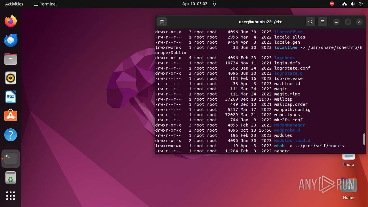Open the Files manager in dock
368x207 pixels.
11,59
